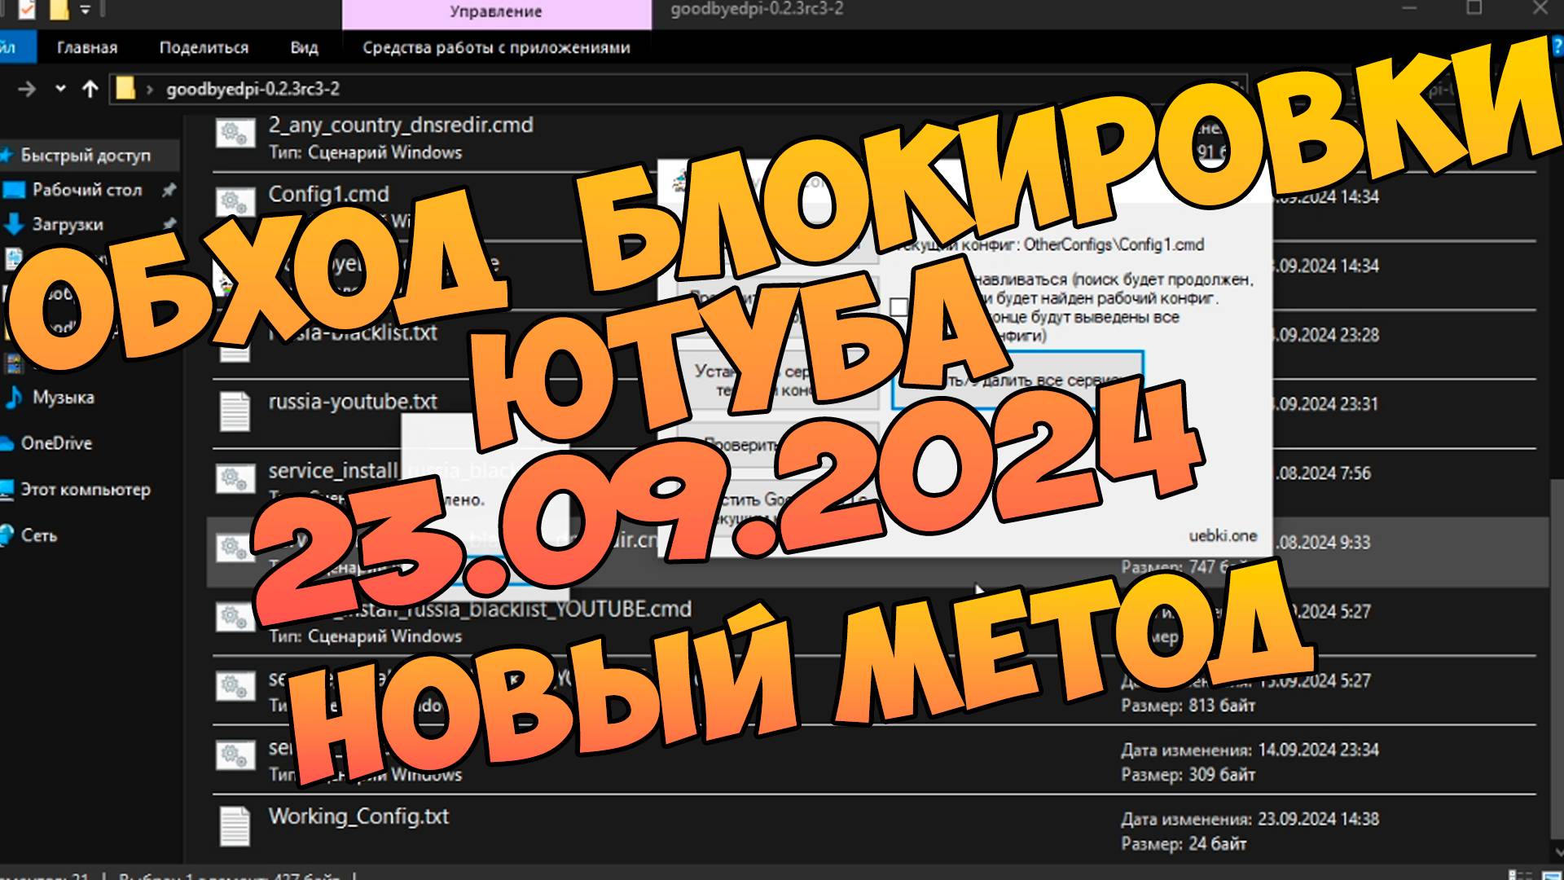Click the russia-youtube.txt text file icon
The image size is (1564, 880).
tap(235, 410)
